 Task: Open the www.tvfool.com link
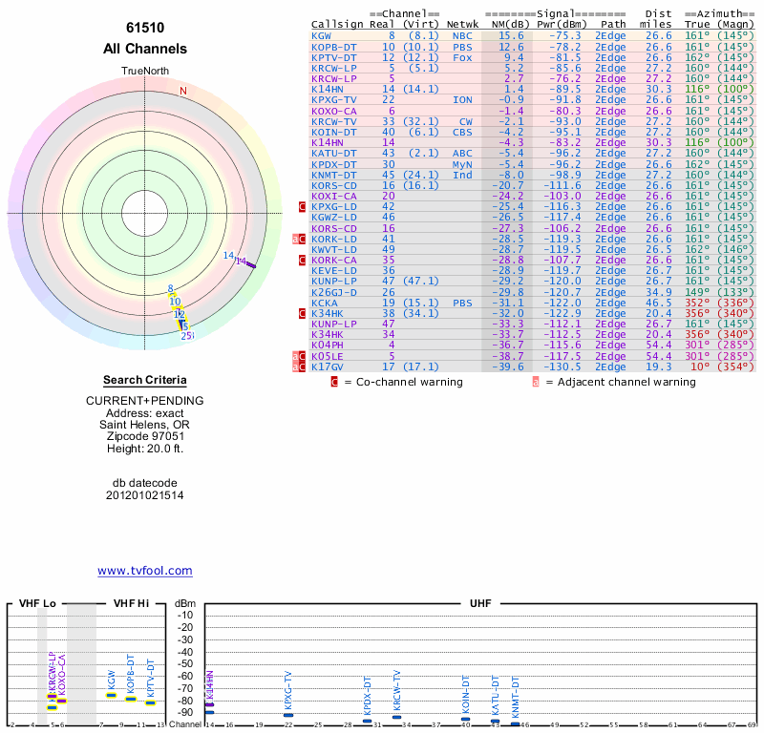click(145, 571)
